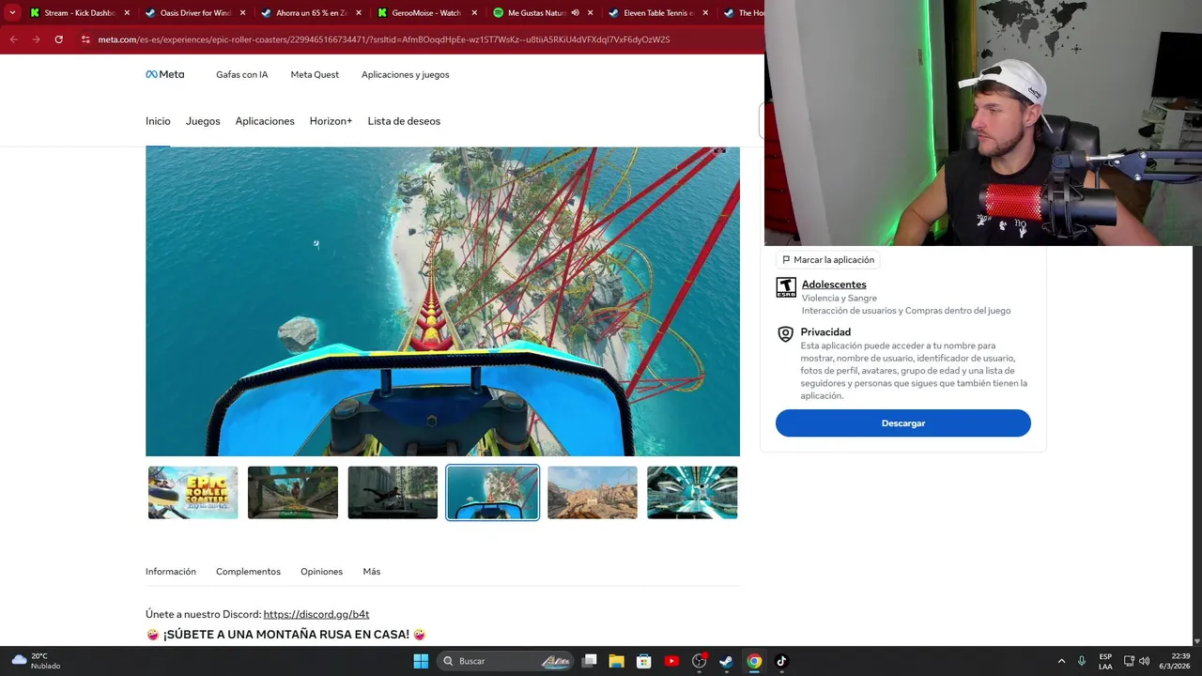1202x676 pixels.
Task: Go to Horizon+ section
Action: 331,121
